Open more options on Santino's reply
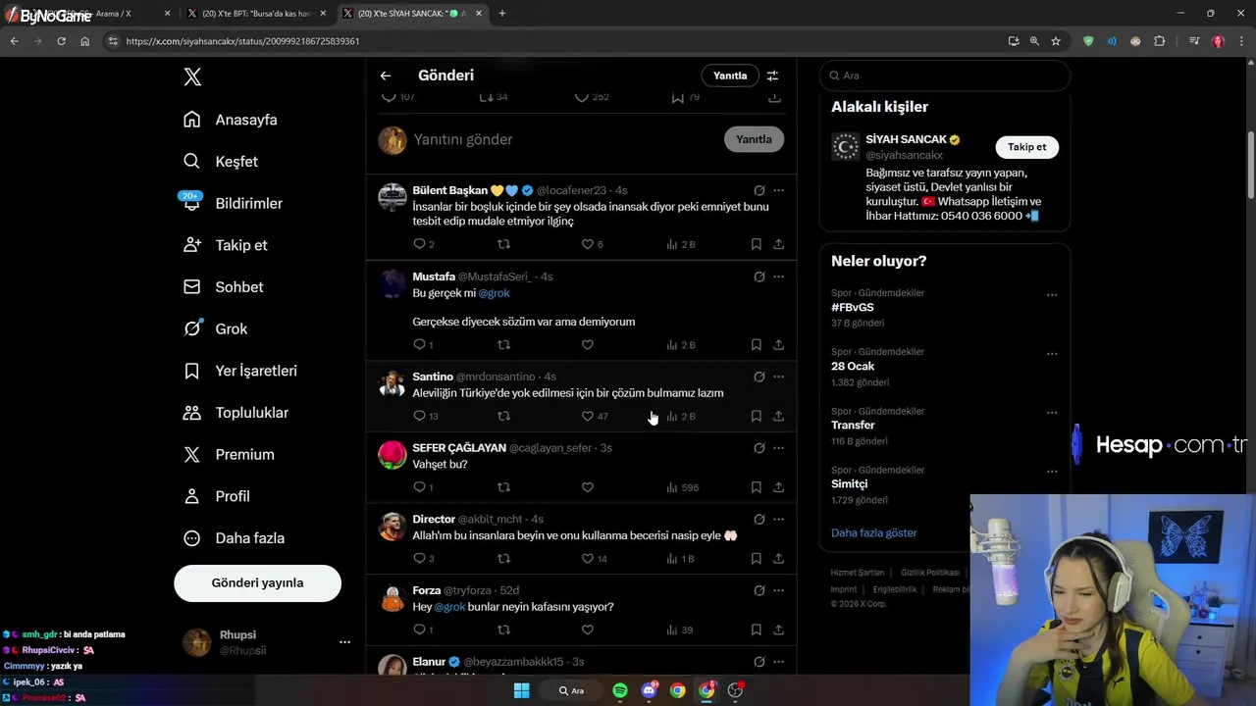This screenshot has width=1256, height=706. (778, 377)
